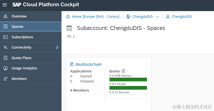The width and height of the screenshot is (214, 111).
Task: Open Usage Analytics in sidebar
Action: point(30,68)
